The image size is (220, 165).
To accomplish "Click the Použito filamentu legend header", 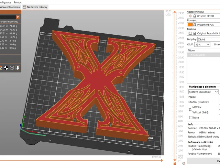I will (9, 22).
